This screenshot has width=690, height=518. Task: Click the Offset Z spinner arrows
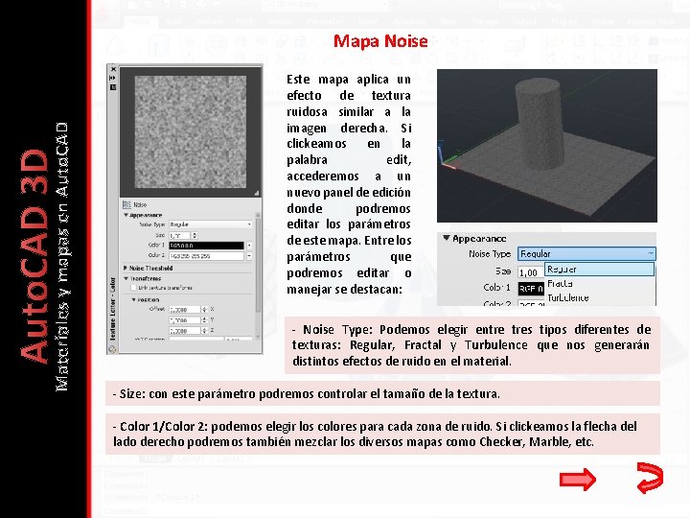(204, 331)
